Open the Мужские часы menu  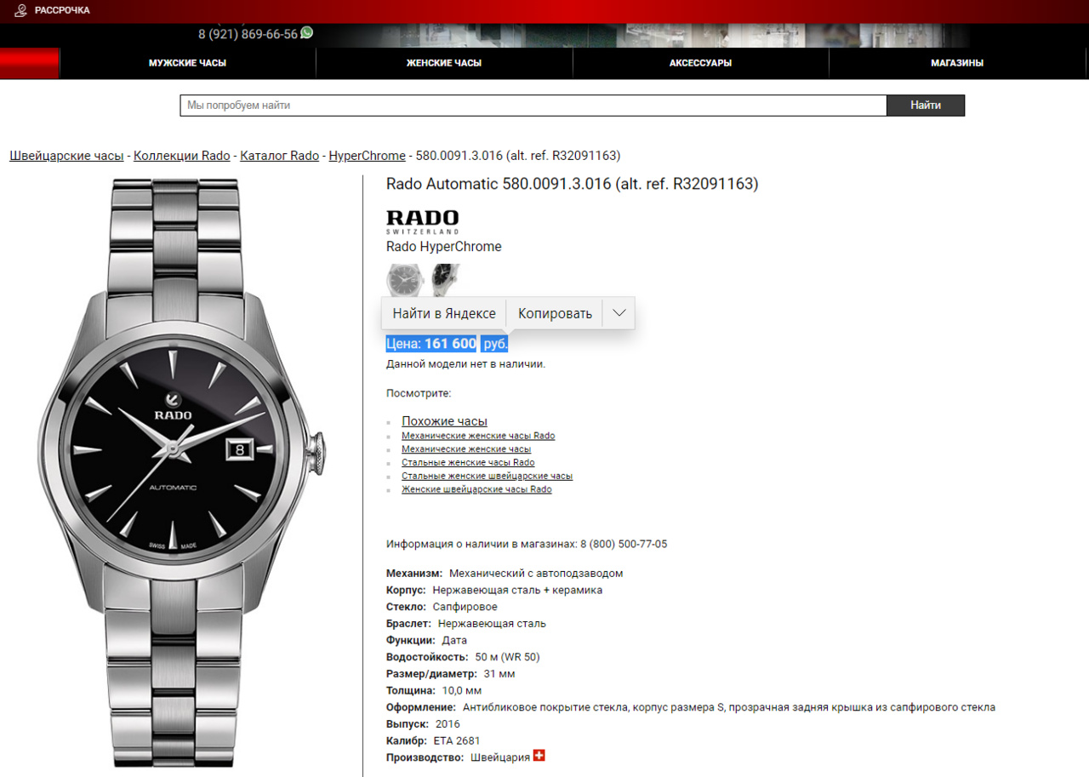pos(188,63)
